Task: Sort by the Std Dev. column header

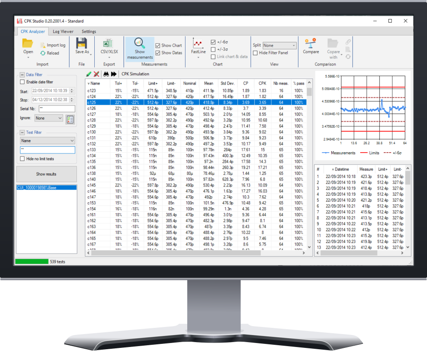Action: tap(227, 83)
